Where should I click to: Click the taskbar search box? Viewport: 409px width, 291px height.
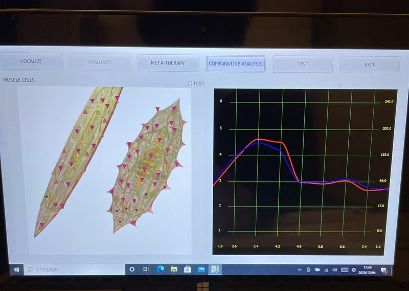coord(74,269)
